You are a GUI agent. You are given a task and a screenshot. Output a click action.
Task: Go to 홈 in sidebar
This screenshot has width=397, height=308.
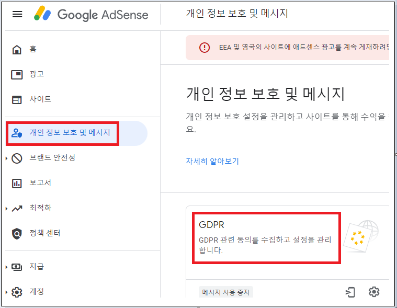click(33, 49)
